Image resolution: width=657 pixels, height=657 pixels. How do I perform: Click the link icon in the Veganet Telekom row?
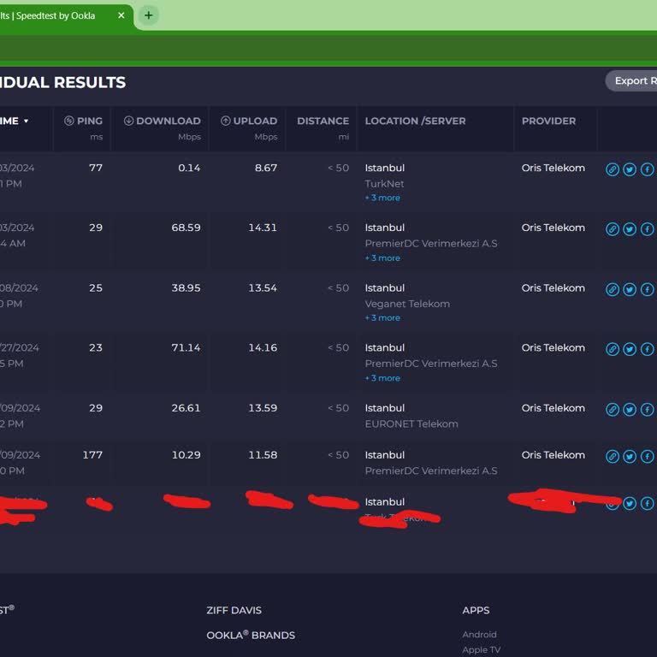[x=613, y=289]
